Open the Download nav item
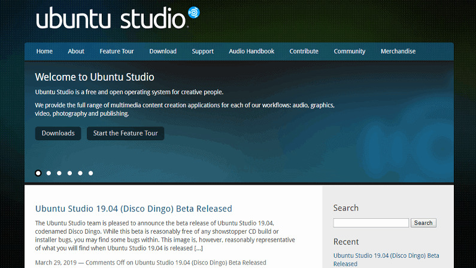This screenshot has width=476, height=268. [163, 52]
